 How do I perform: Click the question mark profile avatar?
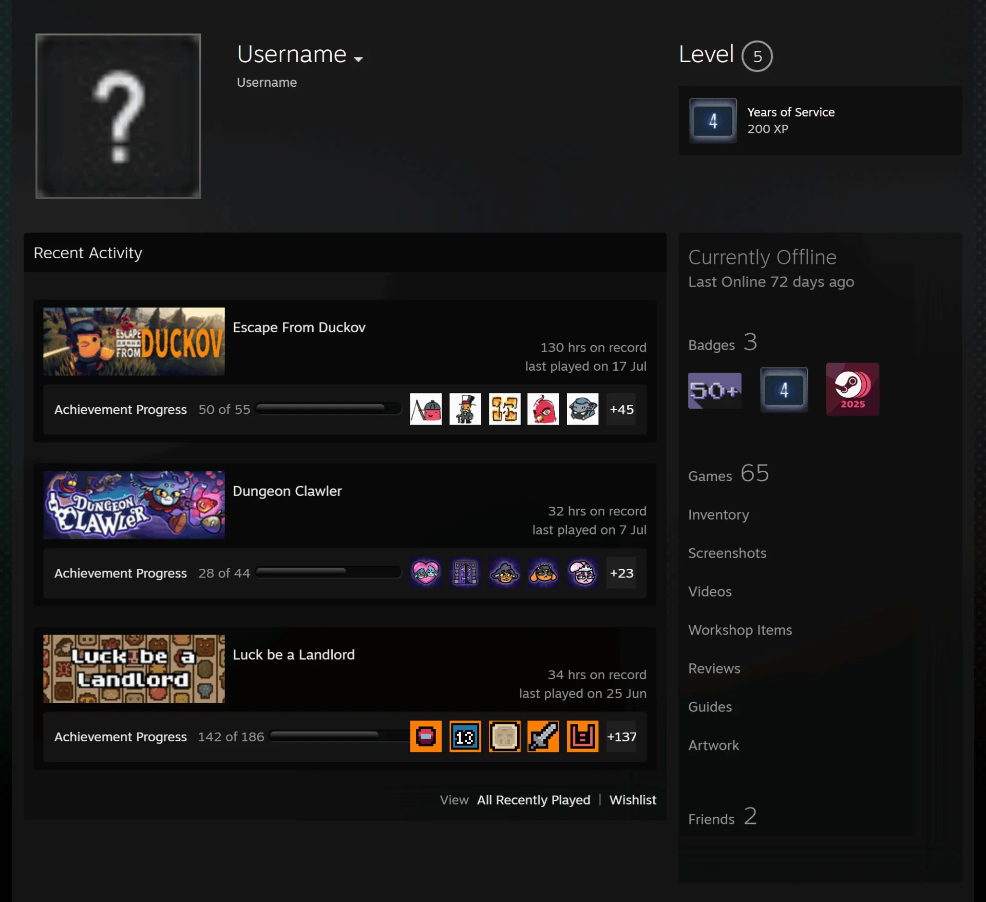tap(118, 116)
